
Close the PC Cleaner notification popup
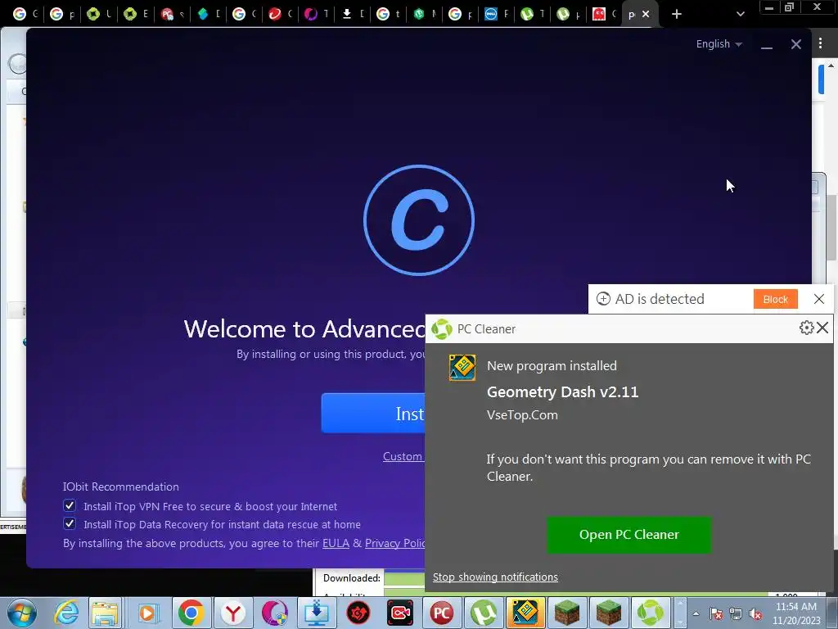pos(823,328)
